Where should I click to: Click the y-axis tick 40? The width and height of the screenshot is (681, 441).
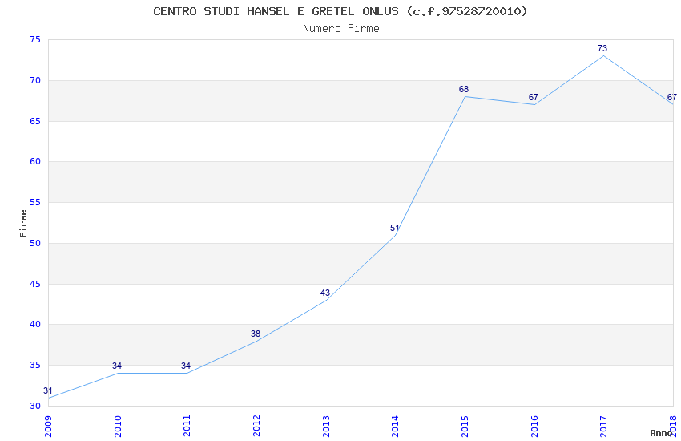coord(35,324)
